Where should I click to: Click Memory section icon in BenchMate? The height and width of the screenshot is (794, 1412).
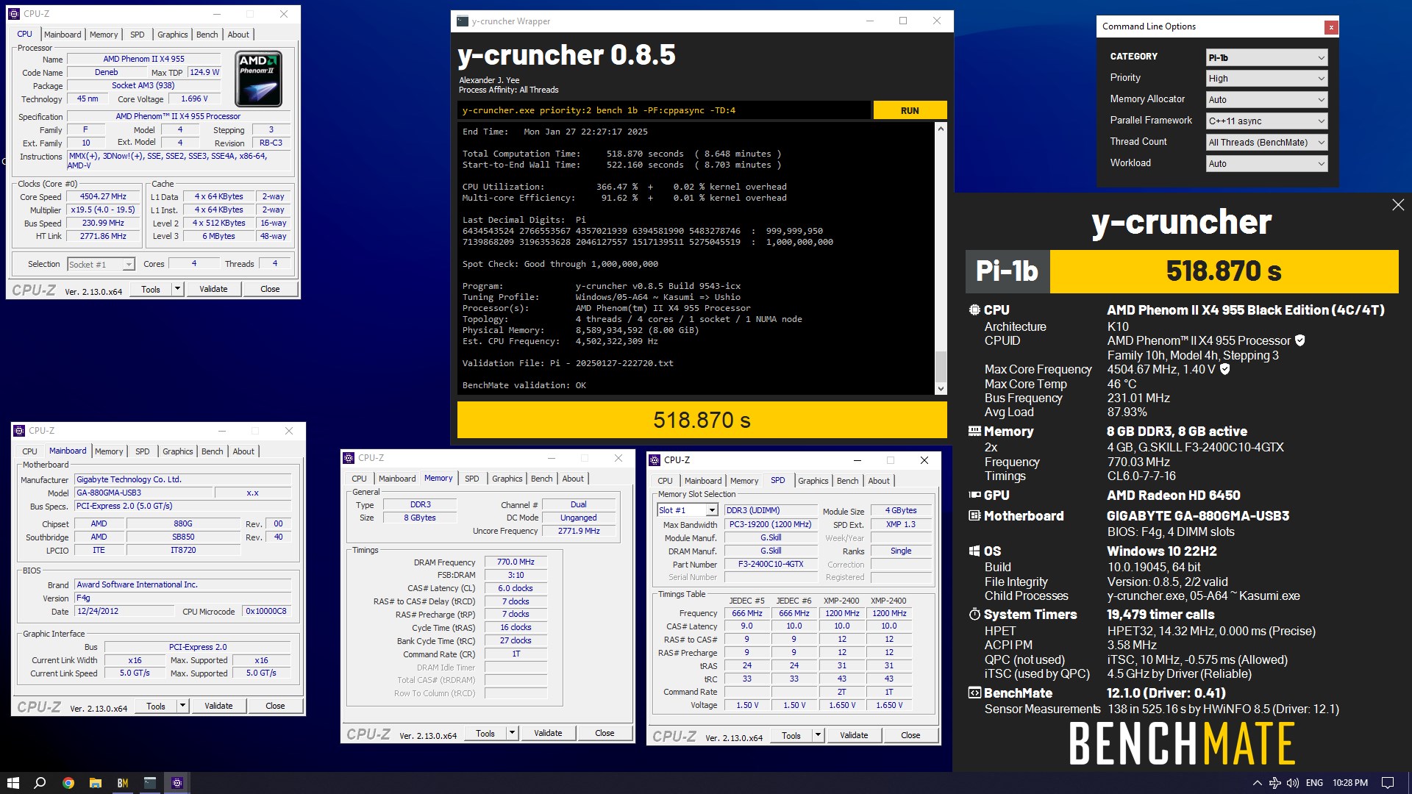974,432
